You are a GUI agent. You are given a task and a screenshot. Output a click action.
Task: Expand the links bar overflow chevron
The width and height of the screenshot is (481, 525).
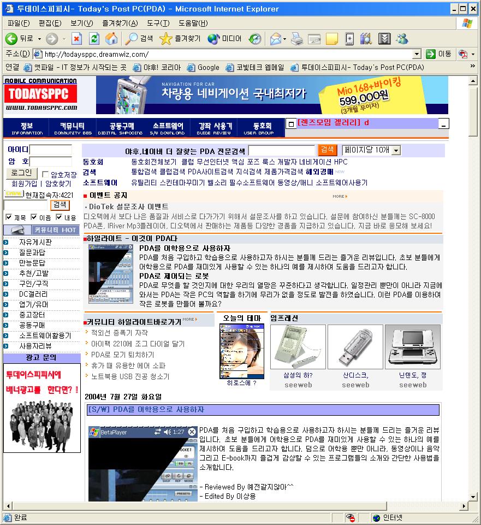click(x=472, y=67)
